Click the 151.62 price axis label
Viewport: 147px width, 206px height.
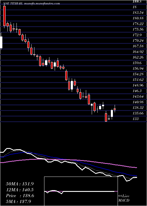(138, 80)
